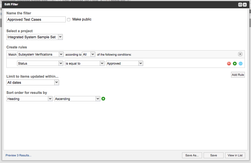Add a condition with green plus icon in rule row
This screenshot has height=163, width=251.
235,64
